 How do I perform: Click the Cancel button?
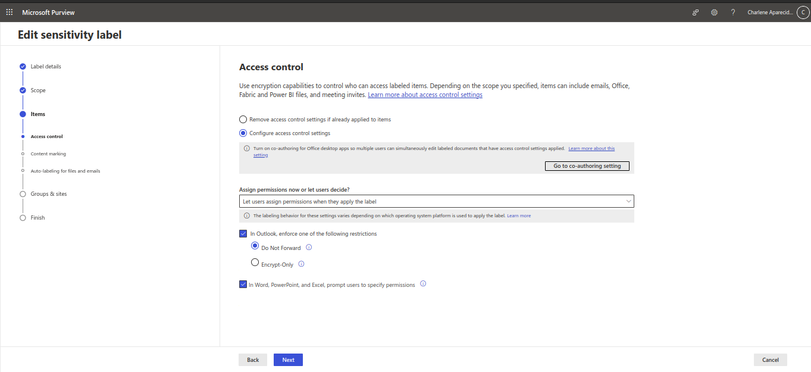[x=771, y=360]
